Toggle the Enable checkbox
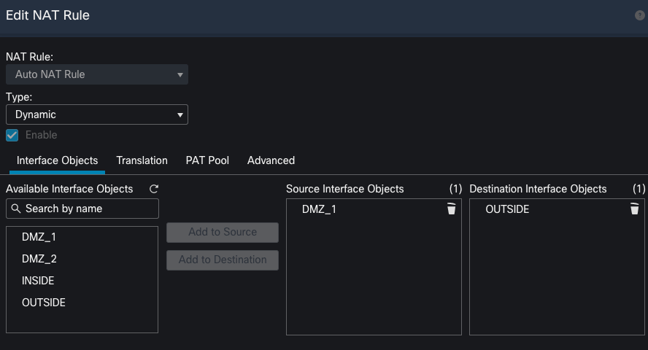The width and height of the screenshot is (648, 350). click(12, 135)
